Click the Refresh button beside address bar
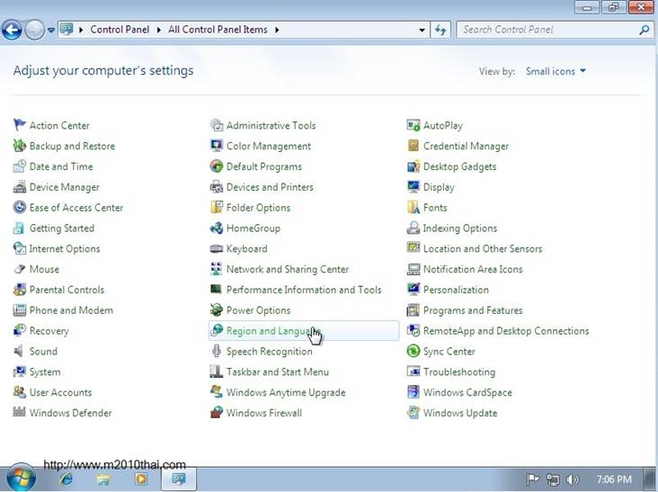This screenshot has height=492, width=658. click(440, 30)
